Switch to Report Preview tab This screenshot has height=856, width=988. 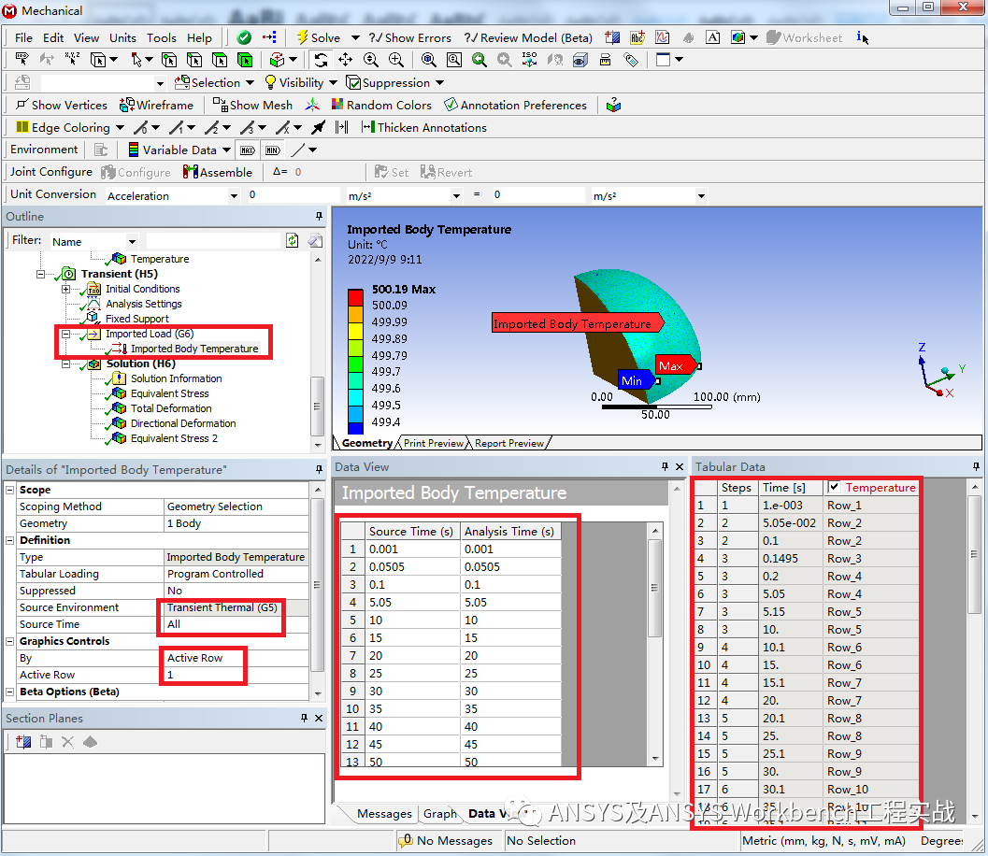(509, 443)
